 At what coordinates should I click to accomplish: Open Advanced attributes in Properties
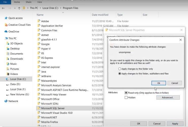[168, 97]
